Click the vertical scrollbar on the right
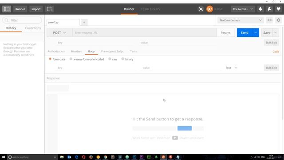The height and width of the screenshot is (160, 284). 283,72
